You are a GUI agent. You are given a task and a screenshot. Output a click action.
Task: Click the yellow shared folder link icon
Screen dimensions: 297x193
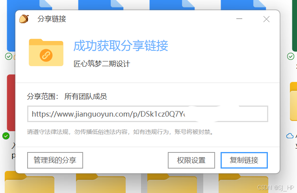(x=46, y=52)
